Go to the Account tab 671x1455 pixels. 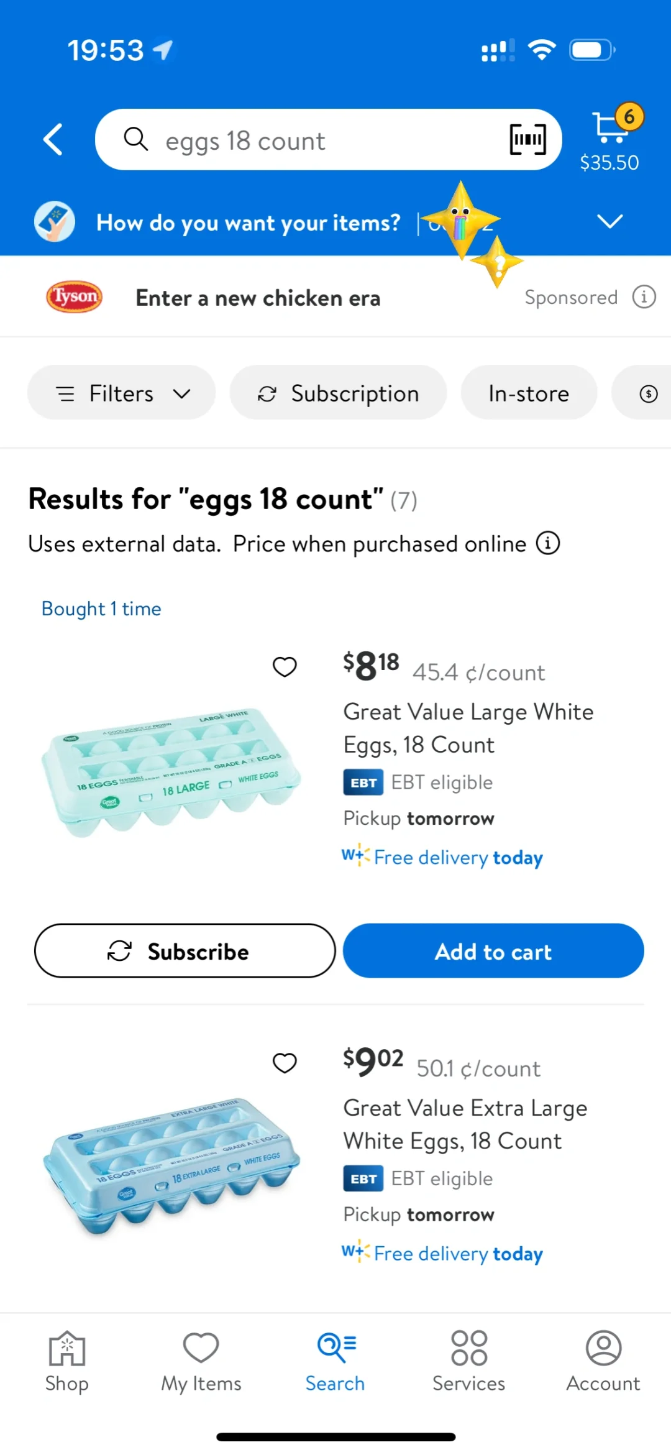pos(603,1362)
